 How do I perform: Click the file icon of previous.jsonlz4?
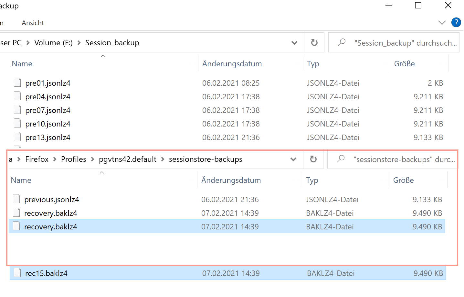point(16,199)
